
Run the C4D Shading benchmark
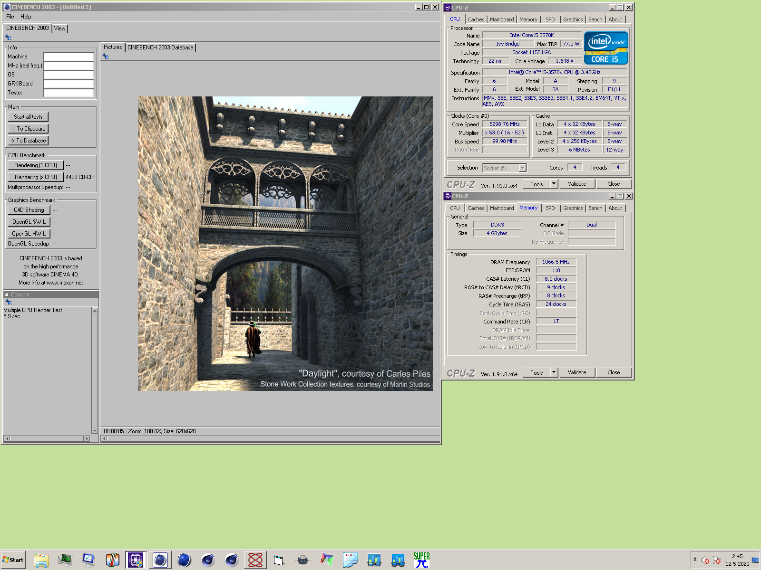29,210
